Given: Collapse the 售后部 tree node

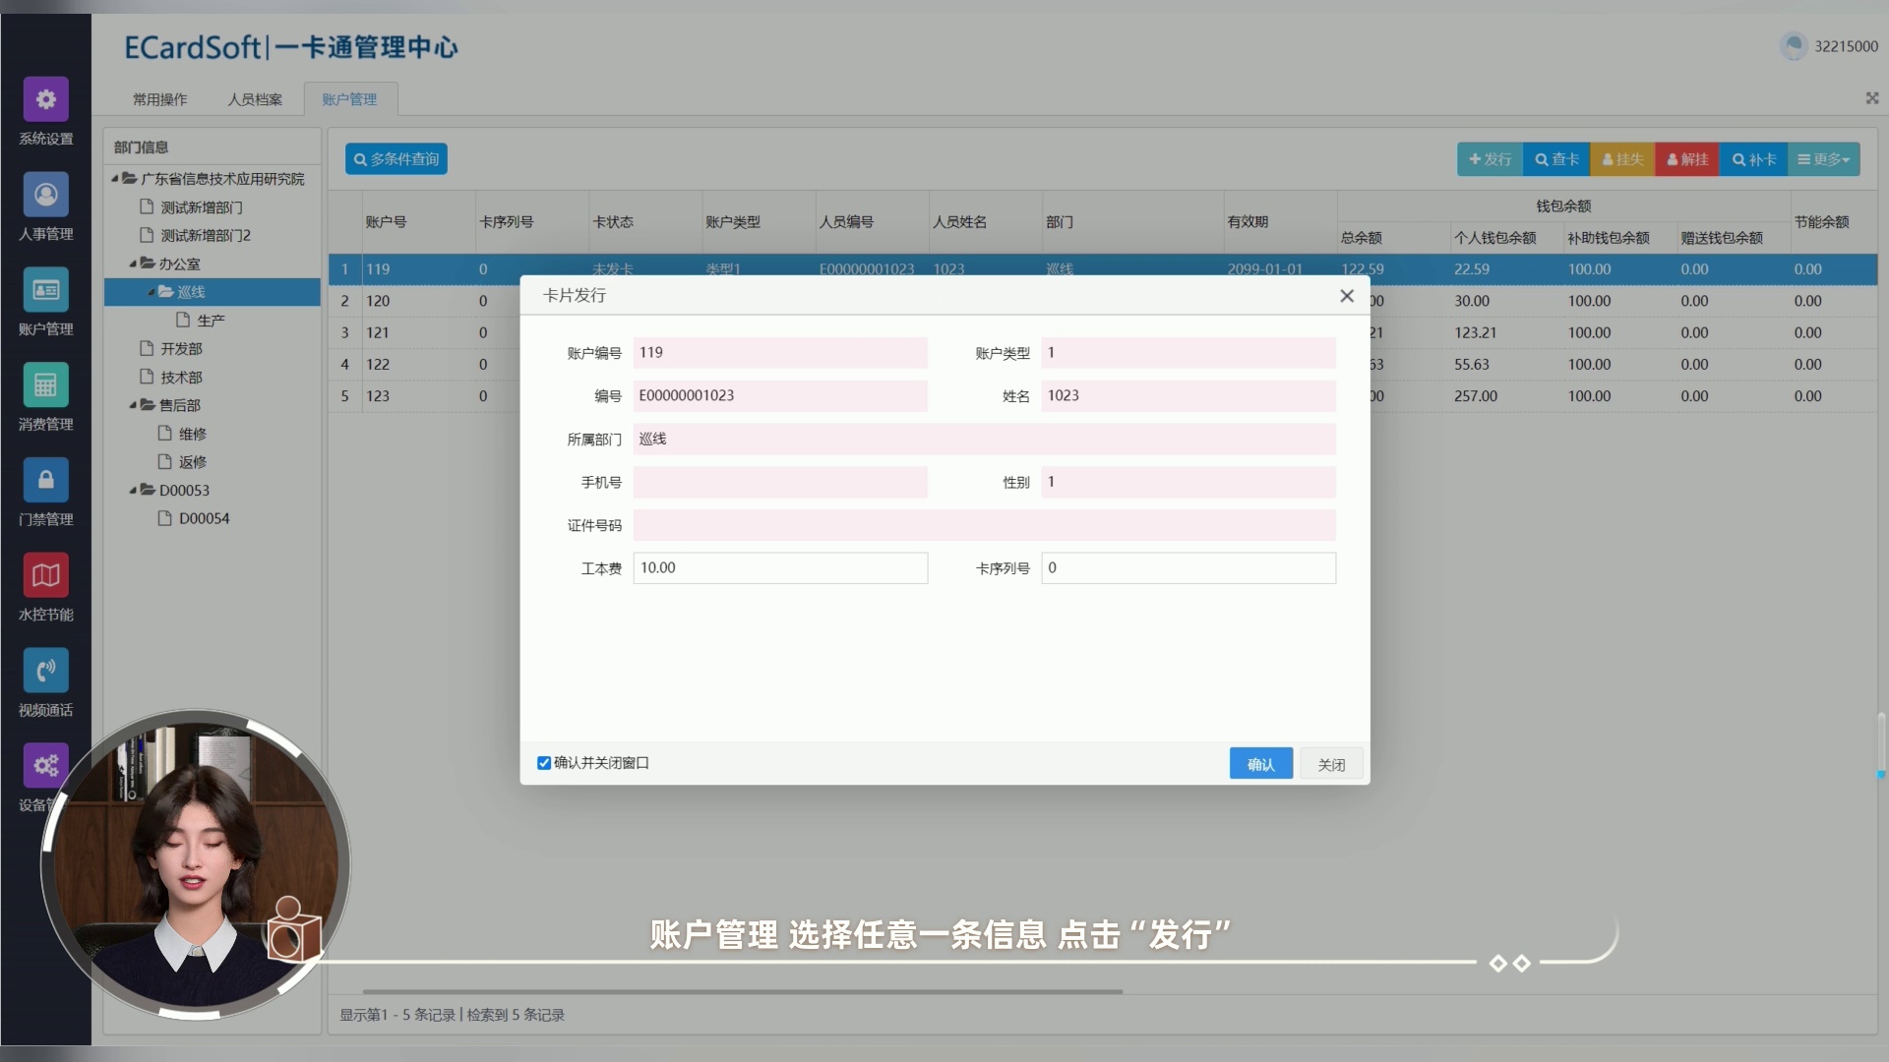Looking at the screenshot, I should pos(133,405).
